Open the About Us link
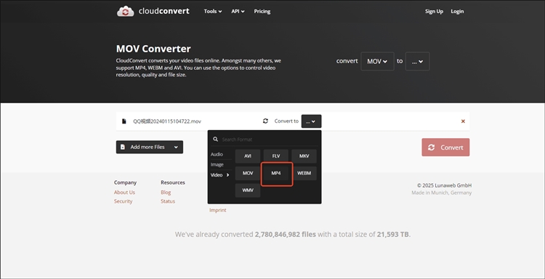 (x=124, y=192)
